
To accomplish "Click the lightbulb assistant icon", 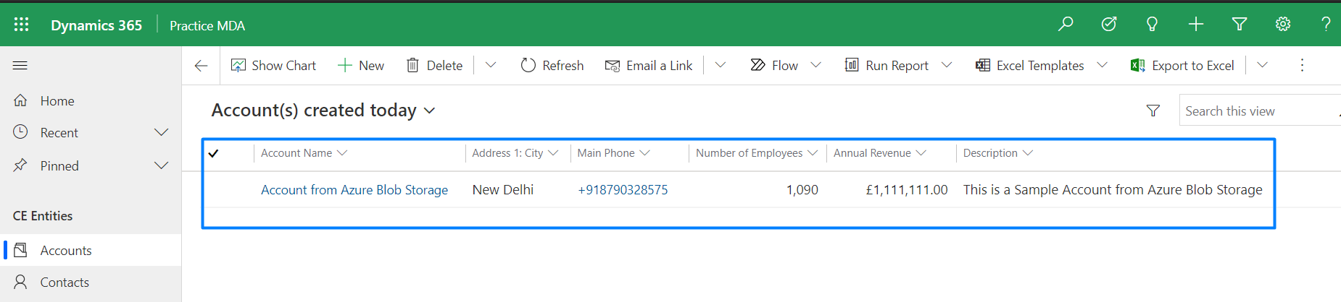I will 1152,25.
